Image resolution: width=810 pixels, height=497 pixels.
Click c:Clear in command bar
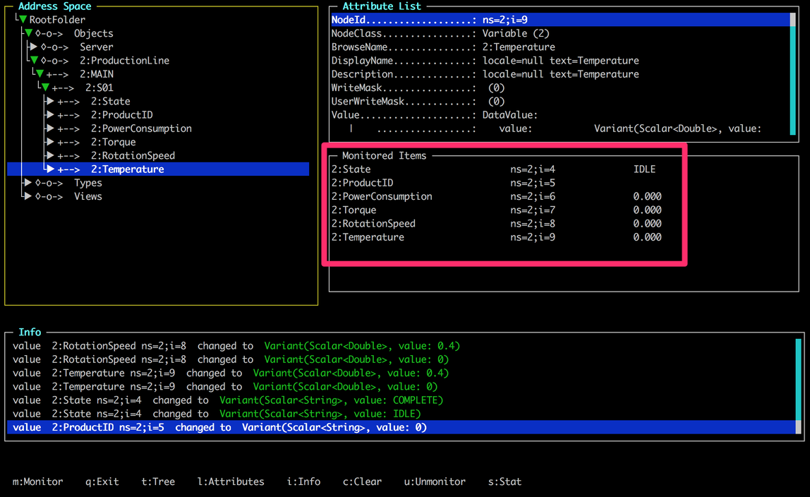tap(362, 481)
